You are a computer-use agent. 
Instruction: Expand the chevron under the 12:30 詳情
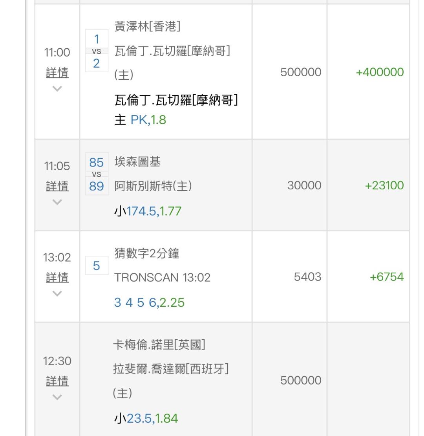pyautogui.click(x=57, y=397)
